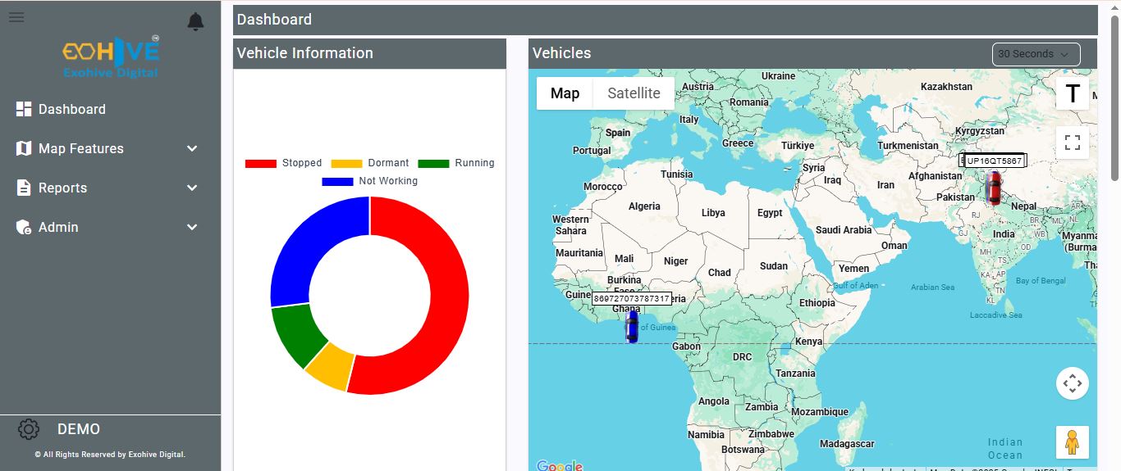Click the Exohive Digital logo
This screenshot has height=471, width=1121.
coord(111,57)
